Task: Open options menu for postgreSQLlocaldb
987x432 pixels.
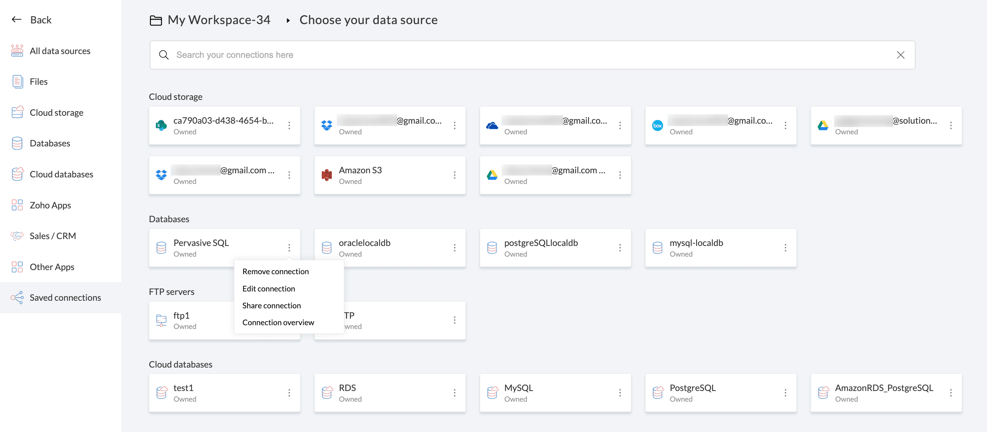Action: (620, 248)
